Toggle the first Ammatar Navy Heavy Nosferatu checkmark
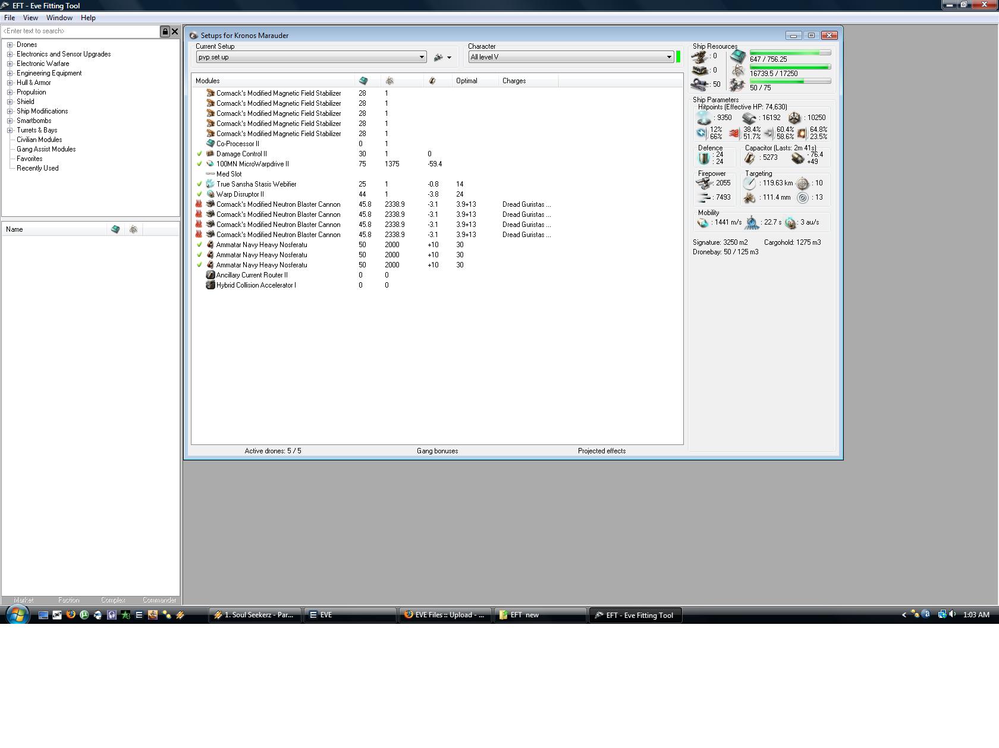The width and height of the screenshot is (999, 748). [x=200, y=245]
